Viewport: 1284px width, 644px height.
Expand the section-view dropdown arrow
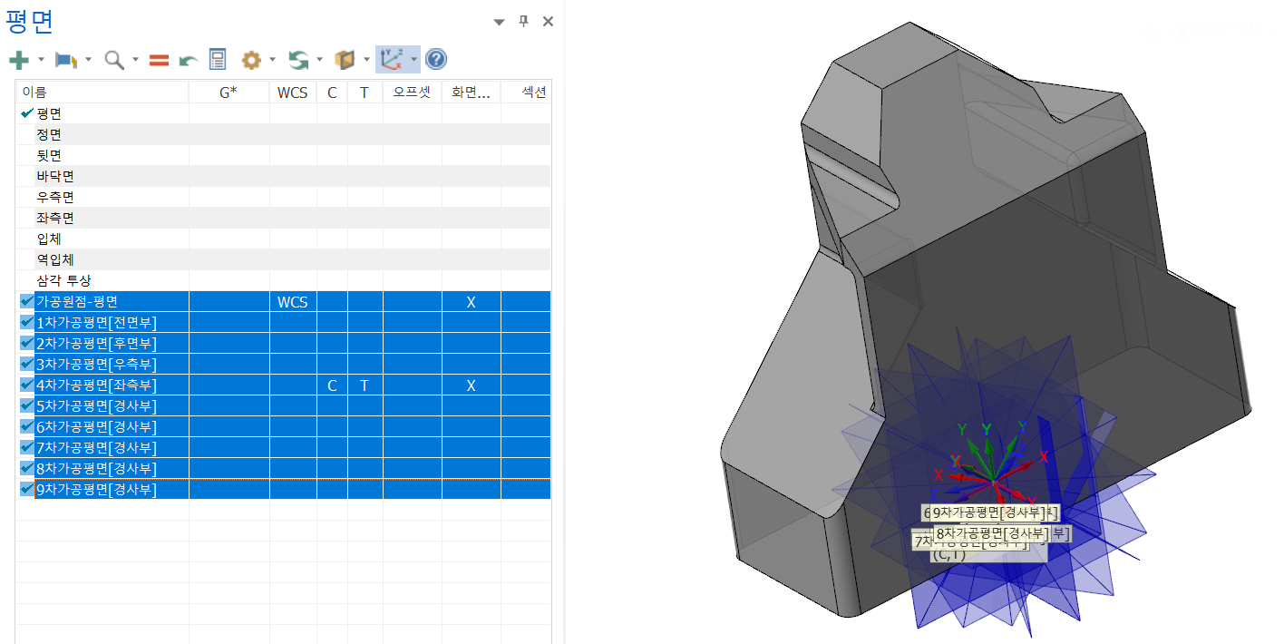pos(366,60)
